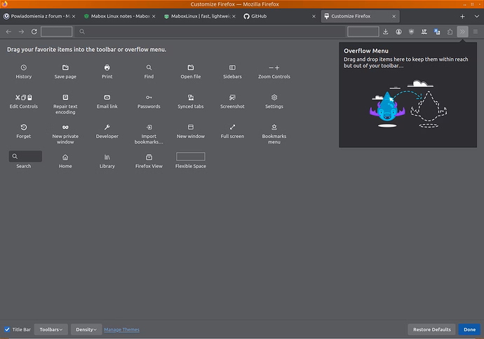Expand the Density dropdown

click(x=86, y=329)
